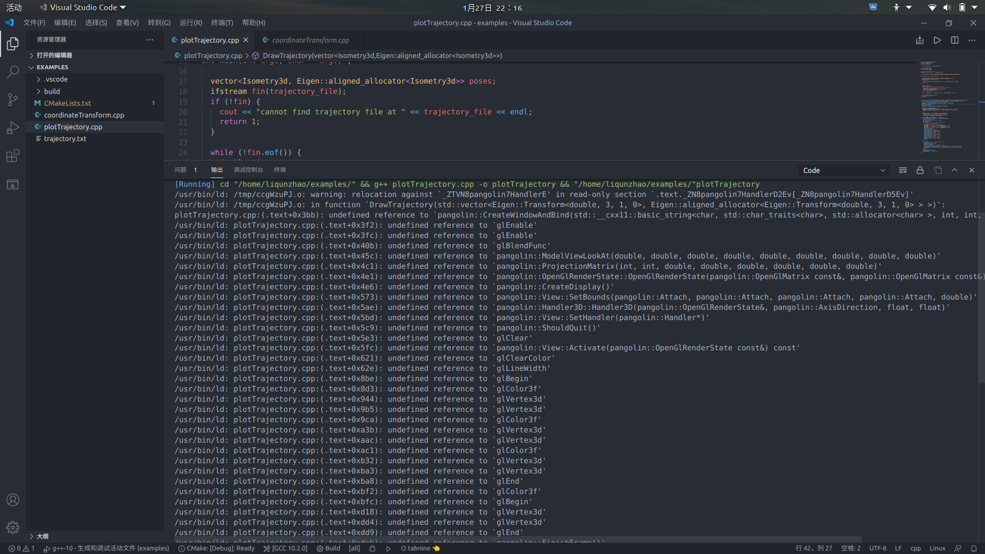Open Explorer panel more actions ellipsis
This screenshot has width=985, height=554.
click(150, 39)
